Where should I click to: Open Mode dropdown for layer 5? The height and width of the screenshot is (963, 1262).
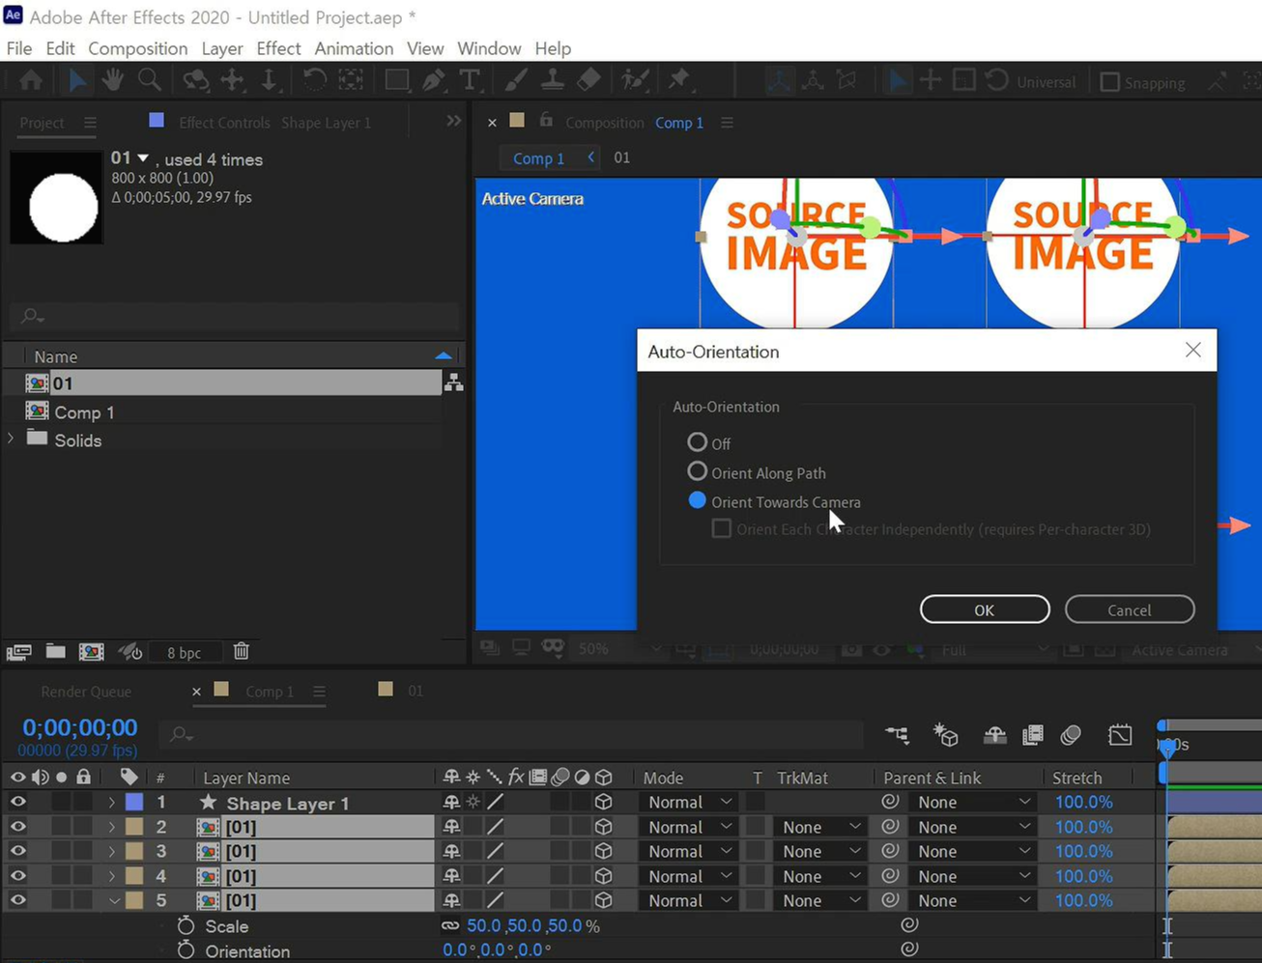click(x=688, y=900)
